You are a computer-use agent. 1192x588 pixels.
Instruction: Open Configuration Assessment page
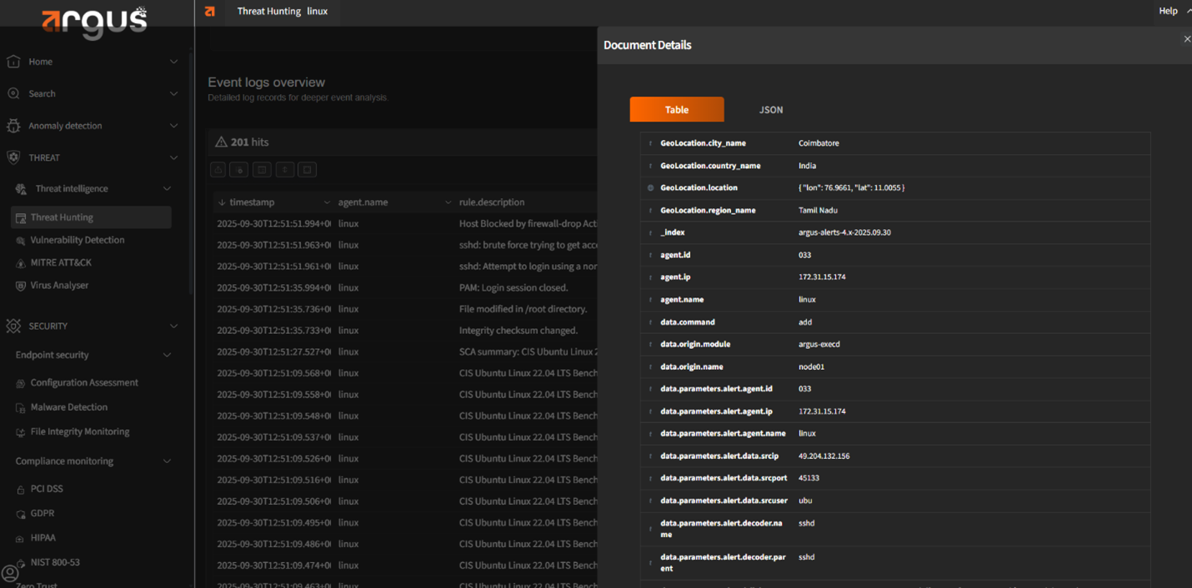click(x=84, y=383)
